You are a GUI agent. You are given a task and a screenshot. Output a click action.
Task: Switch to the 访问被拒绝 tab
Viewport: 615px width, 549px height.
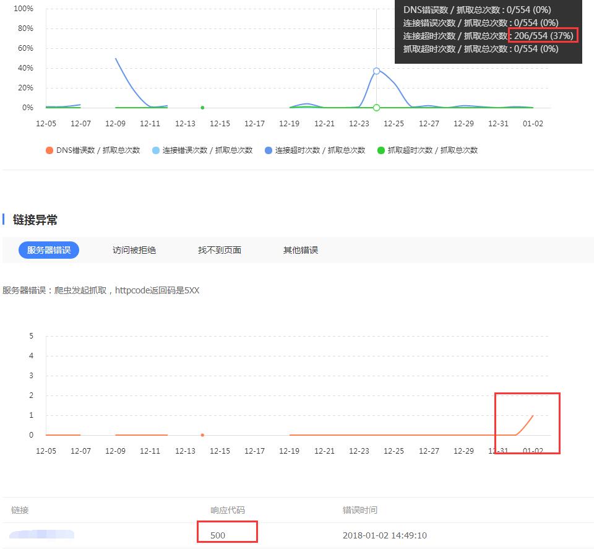pyautogui.click(x=134, y=251)
